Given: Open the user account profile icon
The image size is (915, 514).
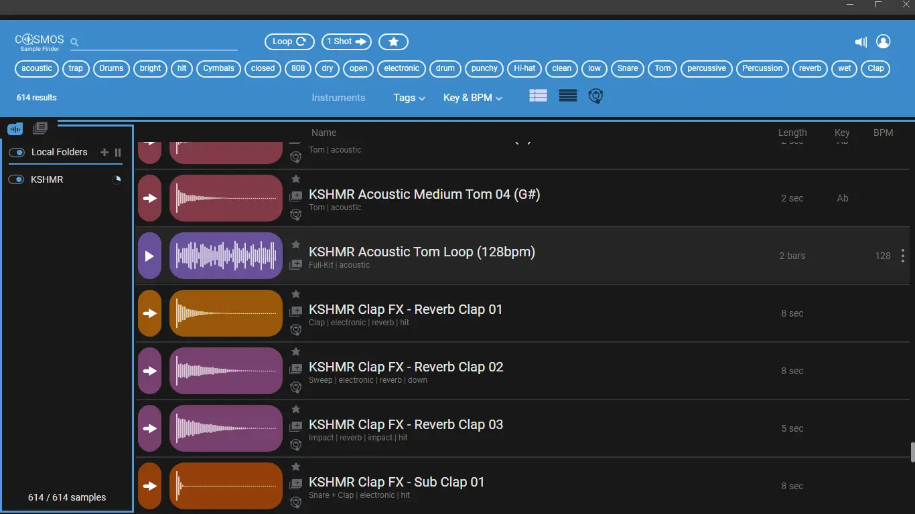Looking at the screenshot, I should pos(884,41).
